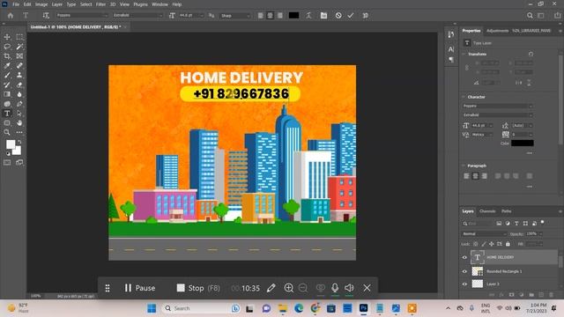This screenshot has height=317, width=564.
Task: Switch to the Adjustments tab
Action: pyautogui.click(x=497, y=31)
